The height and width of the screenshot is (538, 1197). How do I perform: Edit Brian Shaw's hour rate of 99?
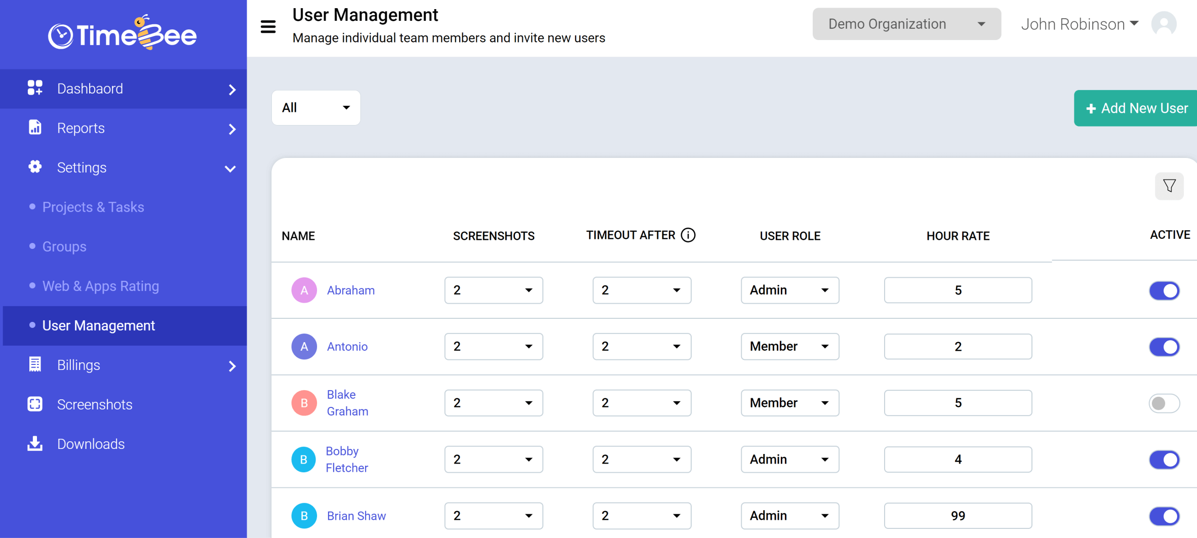point(958,516)
